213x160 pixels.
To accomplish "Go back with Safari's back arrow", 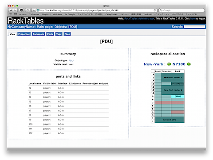I will coord(11,10).
